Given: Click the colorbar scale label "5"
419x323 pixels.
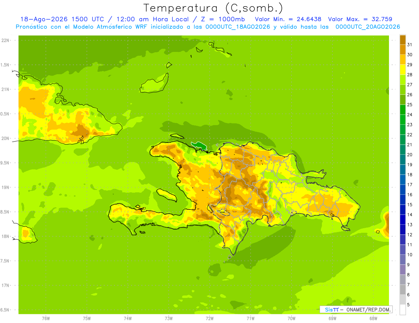Looking at the screenshot, I should coord(409,305).
